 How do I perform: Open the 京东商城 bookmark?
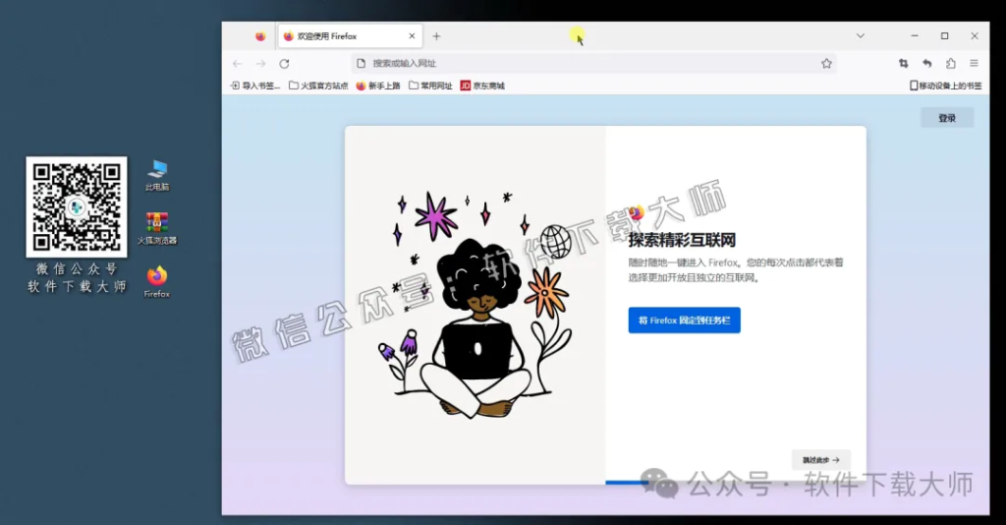pos(482,86)
